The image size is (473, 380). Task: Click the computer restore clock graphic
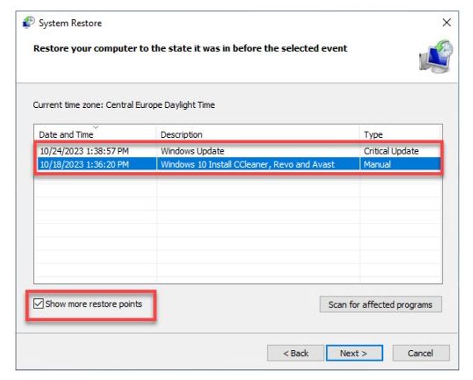[x=436, y=57]
